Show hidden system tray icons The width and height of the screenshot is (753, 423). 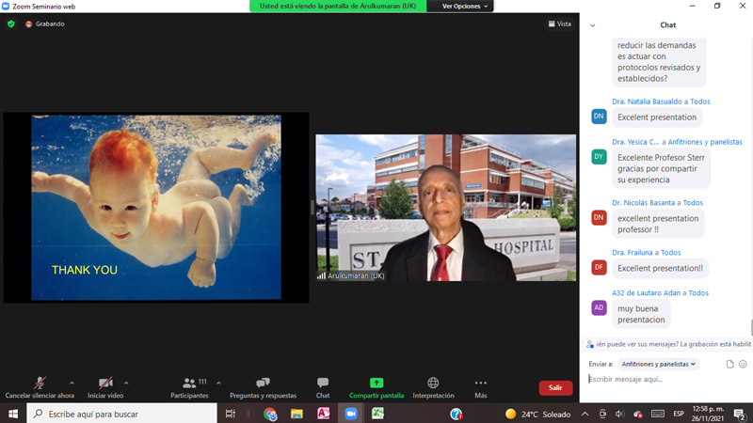pyautogui.click(x=585, y=414)
